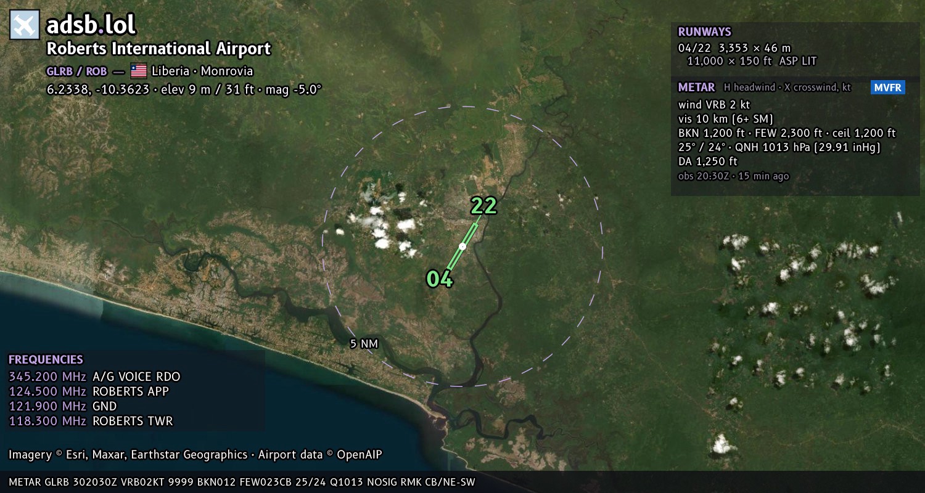Click the DA 1,250 ft value
Screen dimensions: 925x493
(708, 161)
